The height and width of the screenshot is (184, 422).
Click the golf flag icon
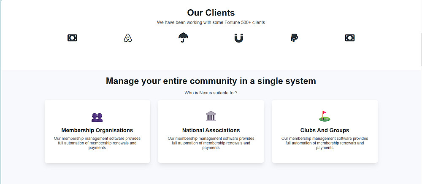pos(325,116)
